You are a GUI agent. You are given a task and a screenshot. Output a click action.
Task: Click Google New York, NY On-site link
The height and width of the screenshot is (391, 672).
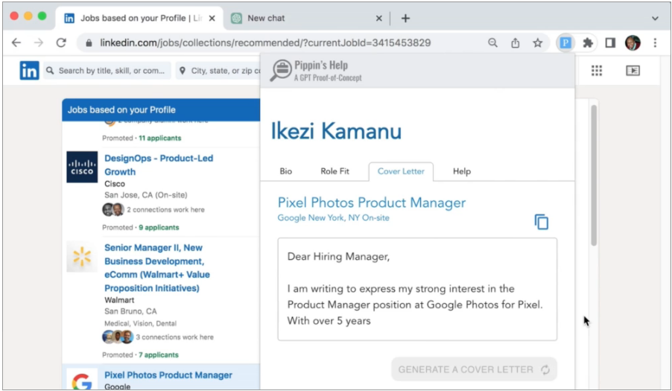click(x=334, y=217)
